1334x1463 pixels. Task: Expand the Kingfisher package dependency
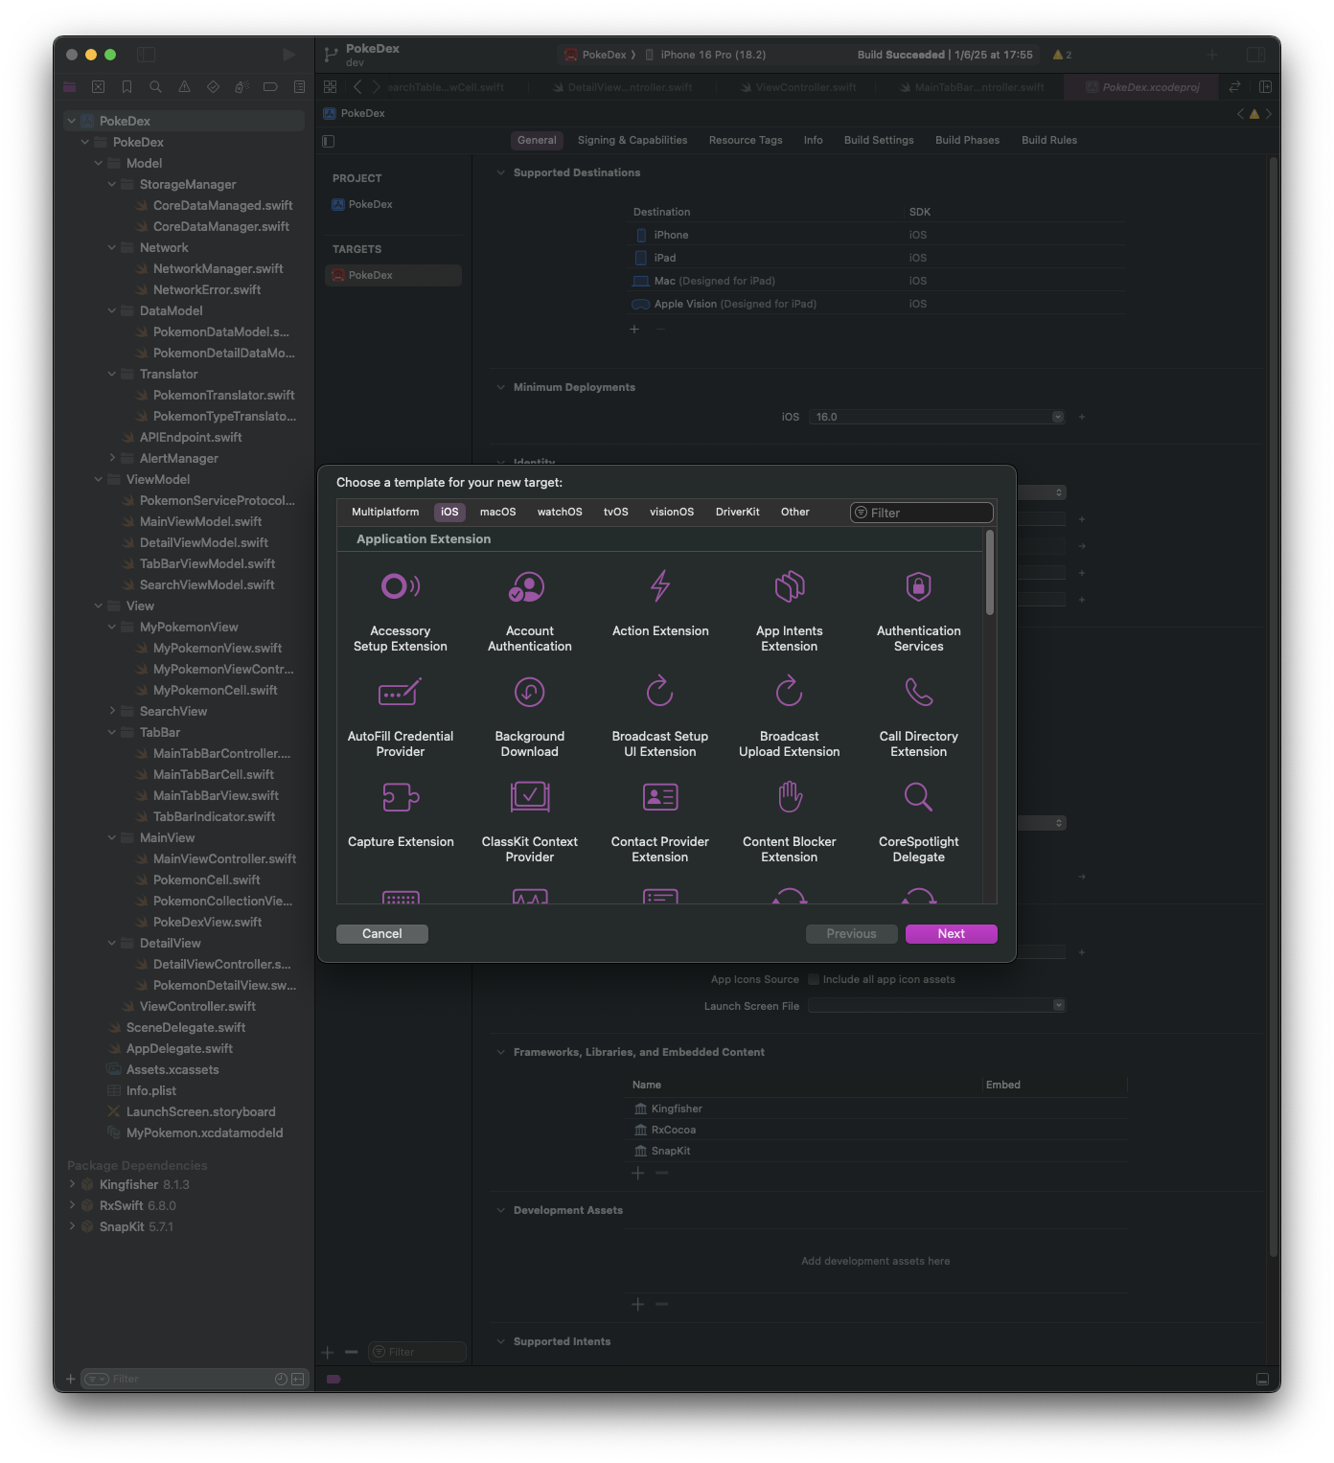(x=72, y=1184)
